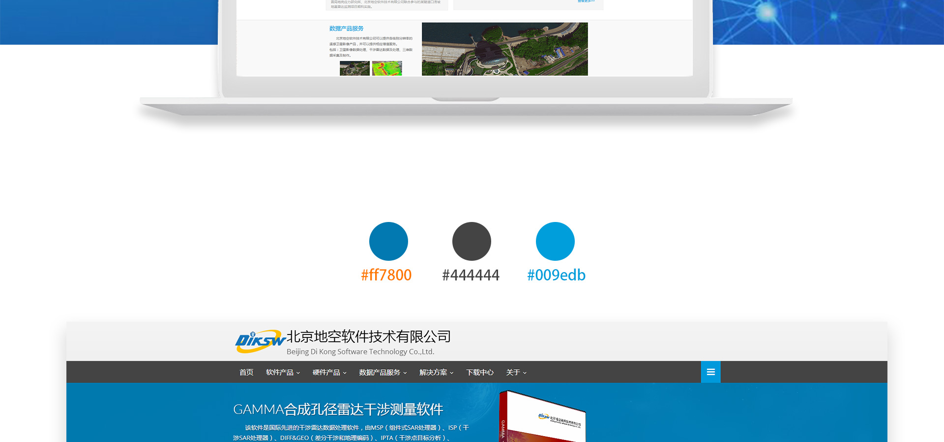Click the small aerial satellite thumbnail
This screenshot has height=442, width=944.
(354, 68)
